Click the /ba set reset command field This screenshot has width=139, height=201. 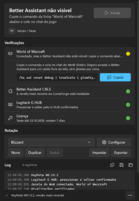click(x=57, y=77)
